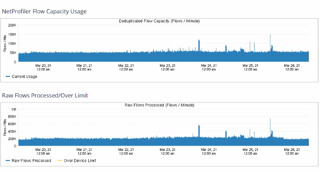320x172 pixels.
Task: Click the 1M label on Raw Flows axis
Action: coord(13,109)
